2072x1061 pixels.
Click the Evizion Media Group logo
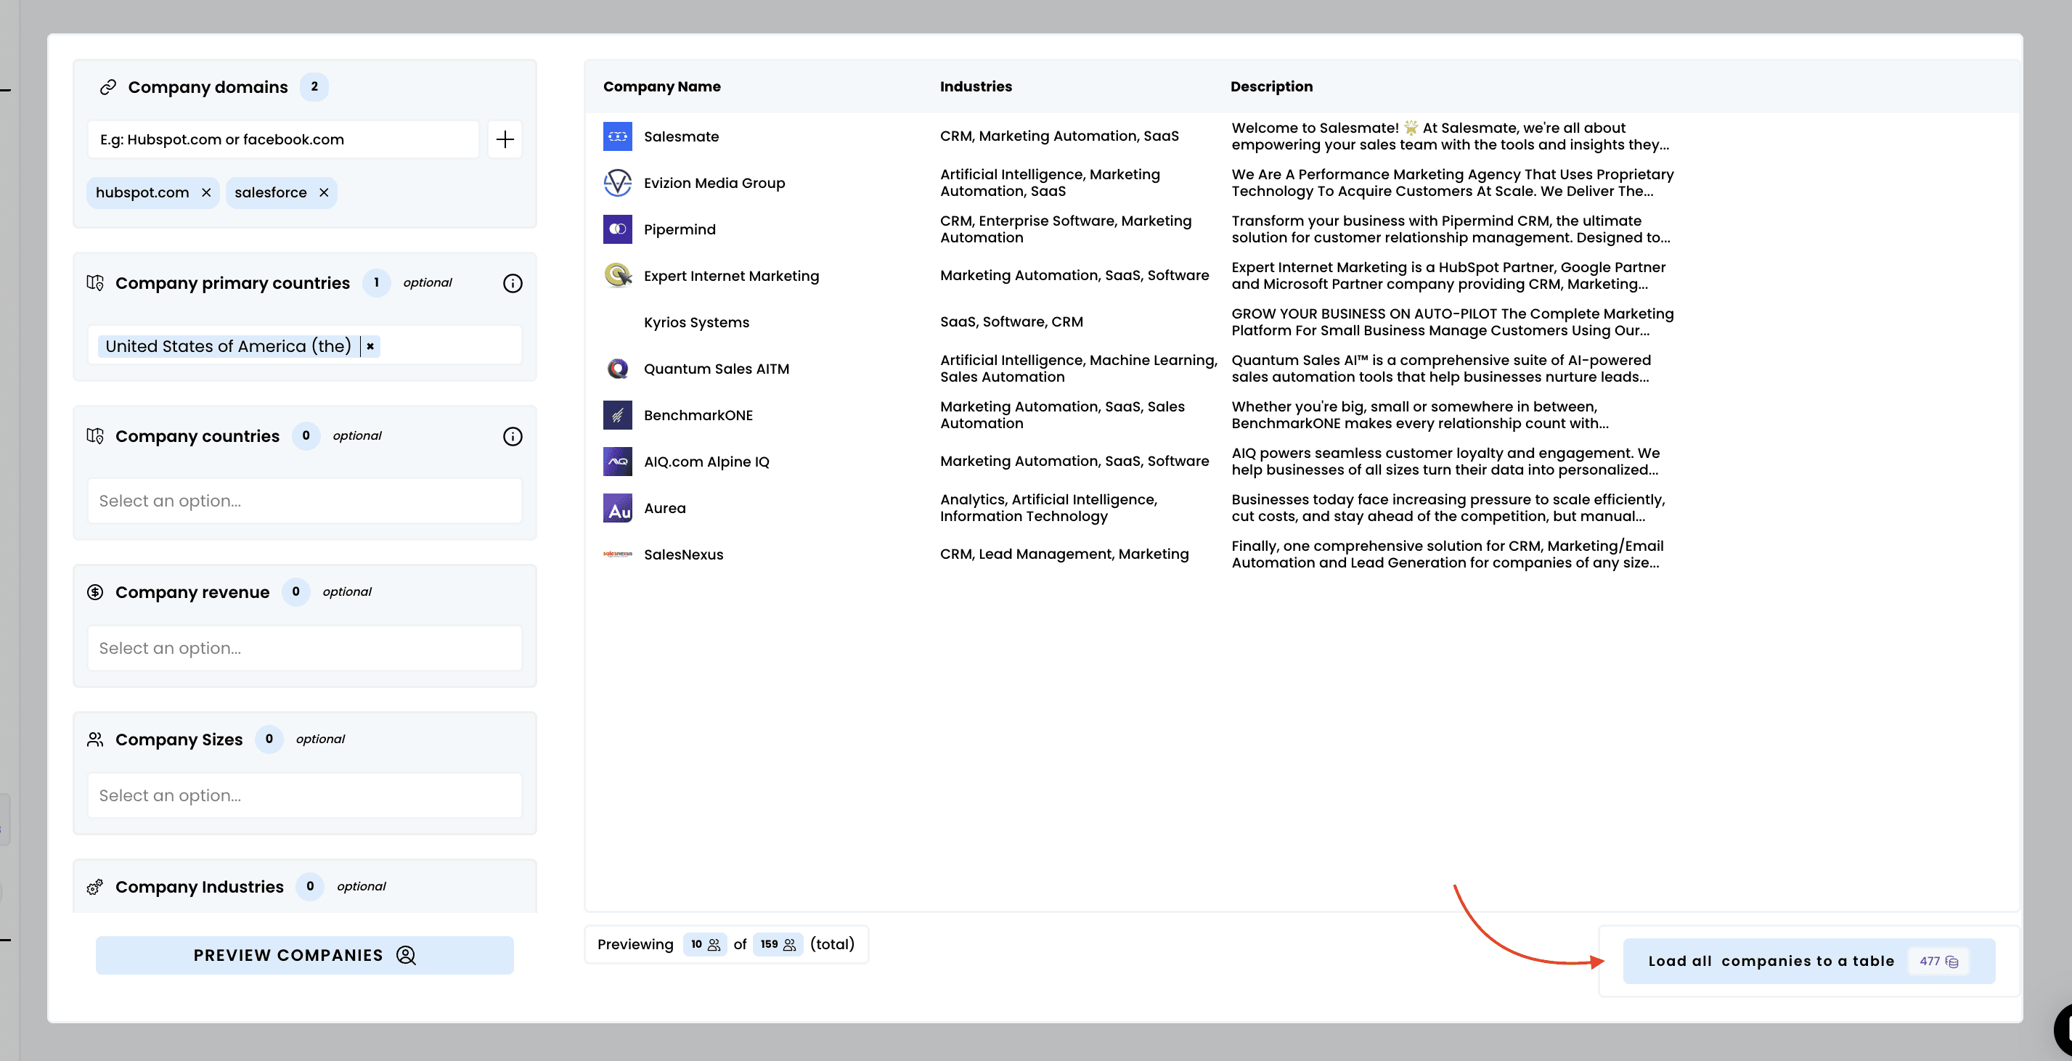tap(617, 184)
